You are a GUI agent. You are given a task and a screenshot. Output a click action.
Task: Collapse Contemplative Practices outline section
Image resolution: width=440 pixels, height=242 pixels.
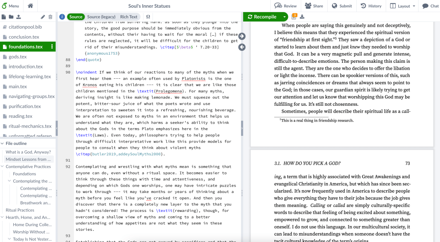coord(3,166)
